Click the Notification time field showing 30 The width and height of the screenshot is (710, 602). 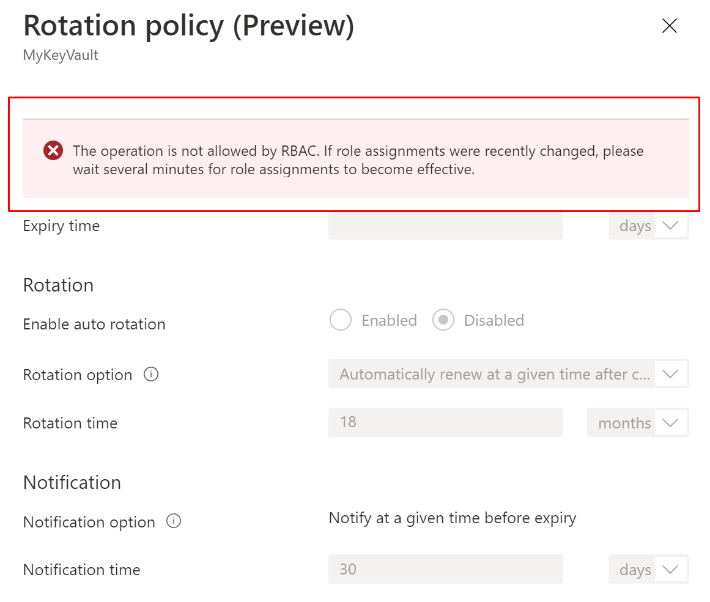point(445,570)
